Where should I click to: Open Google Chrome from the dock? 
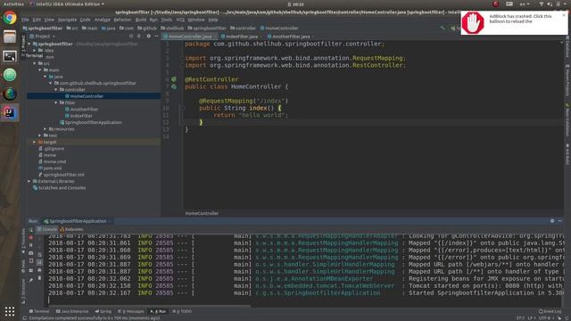click(x=10, y=18)
